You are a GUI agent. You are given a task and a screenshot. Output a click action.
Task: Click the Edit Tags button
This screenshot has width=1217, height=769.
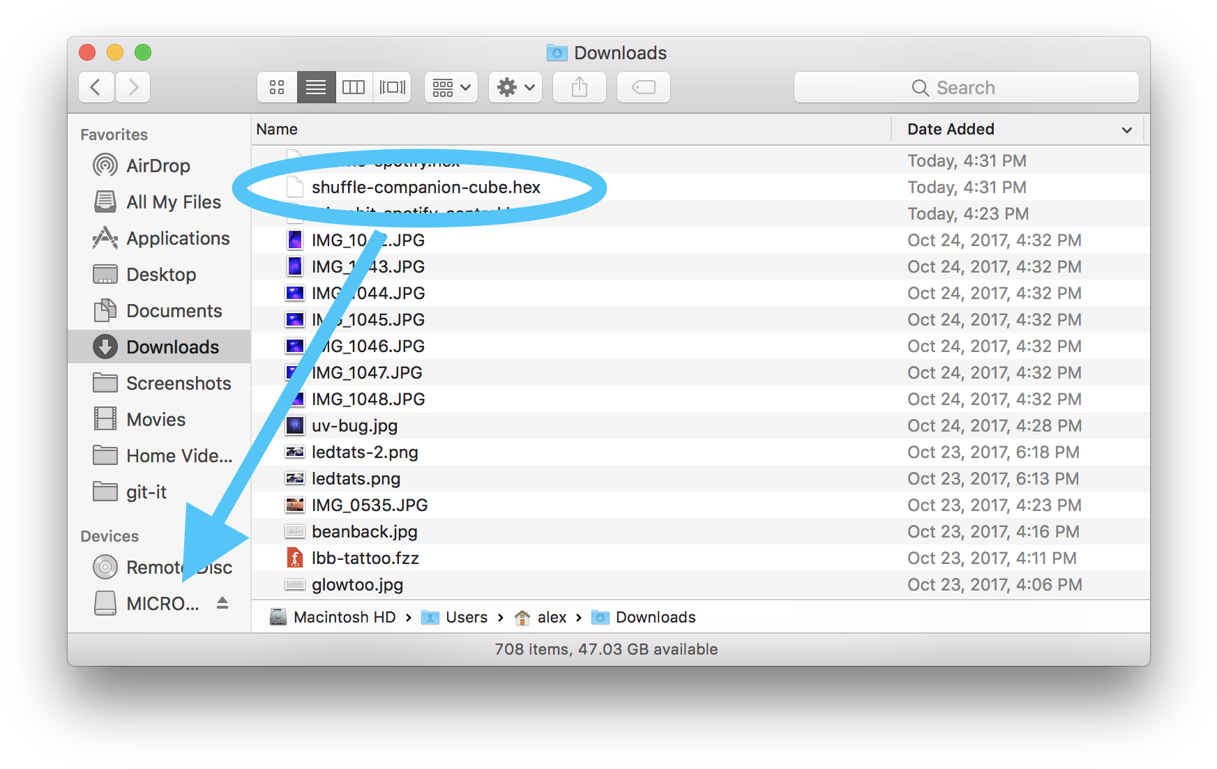tap(643, 87)
